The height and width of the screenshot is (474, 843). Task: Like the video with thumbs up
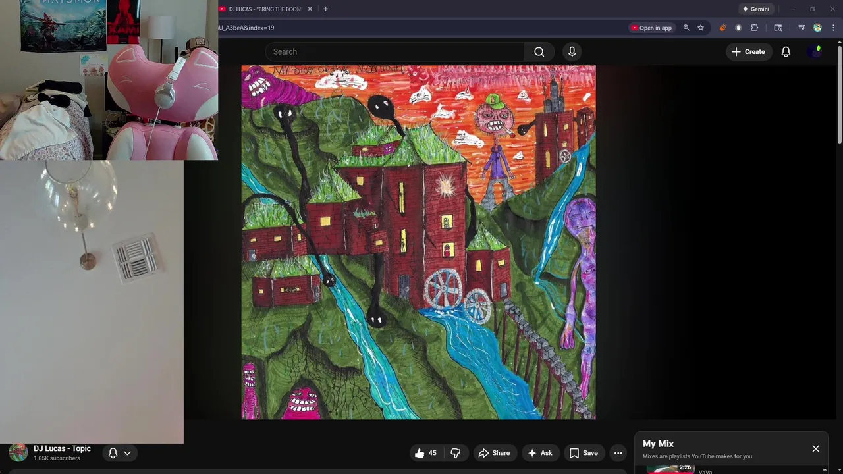425,453
